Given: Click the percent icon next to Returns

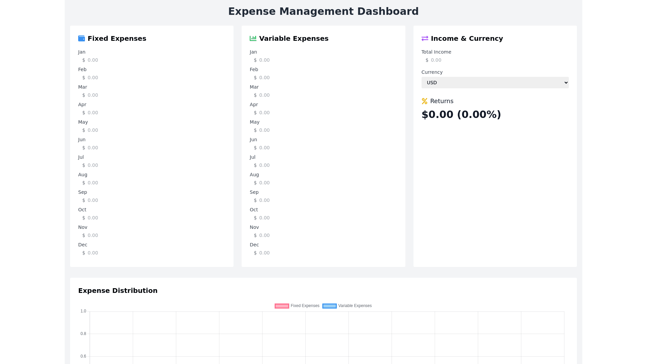Looking at the screenshot, I should pos(425,101).
